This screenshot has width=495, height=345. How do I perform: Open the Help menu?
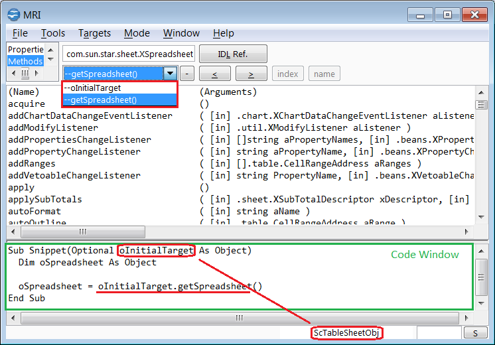pos(223,33)
